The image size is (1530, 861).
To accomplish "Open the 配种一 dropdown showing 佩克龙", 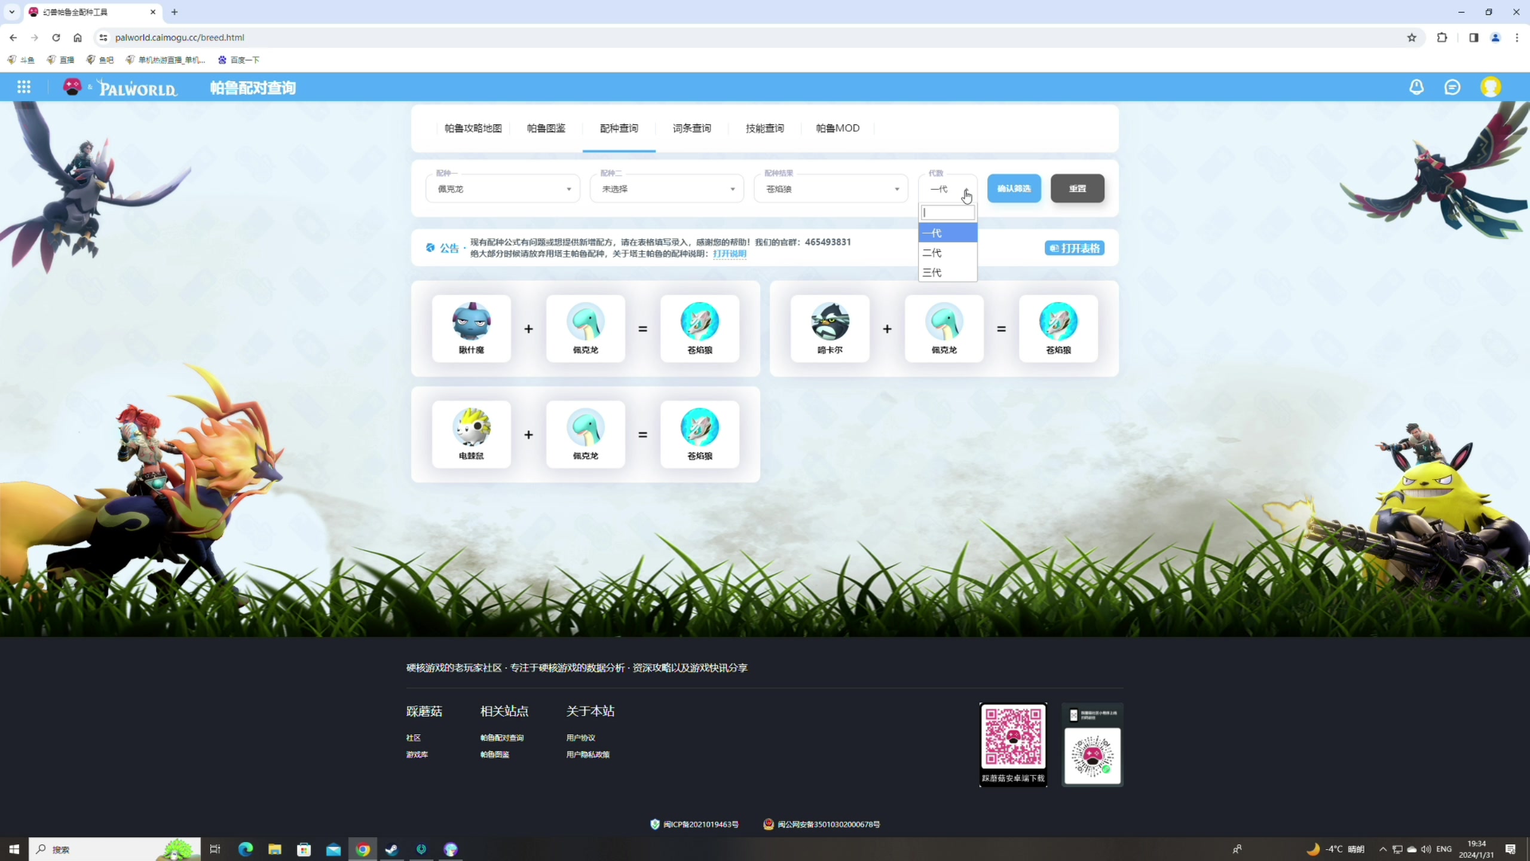I will coord(503,189).
